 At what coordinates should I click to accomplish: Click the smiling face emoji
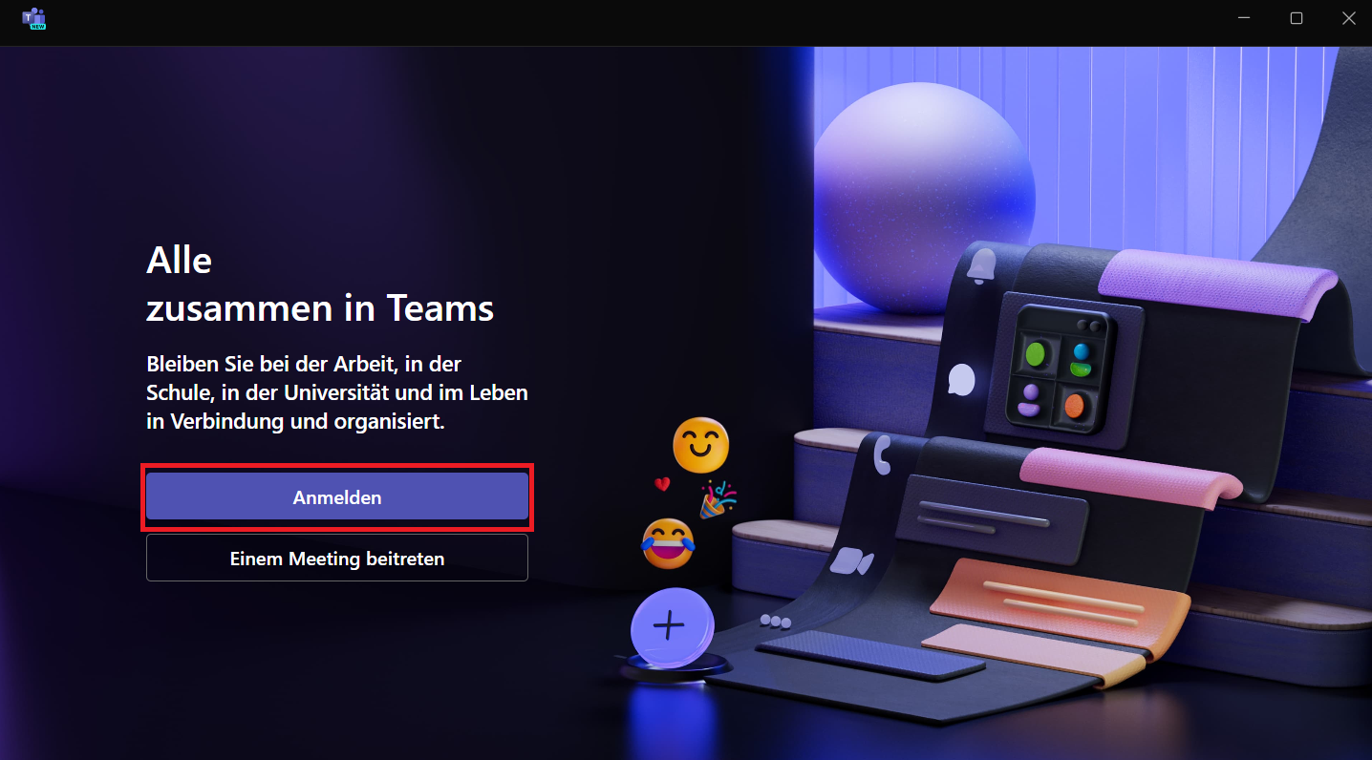(700, 445)
